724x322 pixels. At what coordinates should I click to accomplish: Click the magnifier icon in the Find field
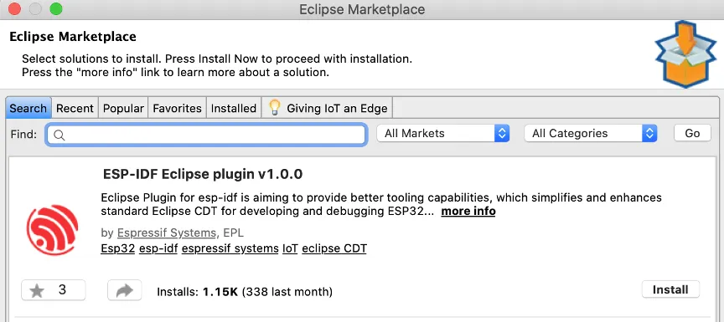point(59,135)
